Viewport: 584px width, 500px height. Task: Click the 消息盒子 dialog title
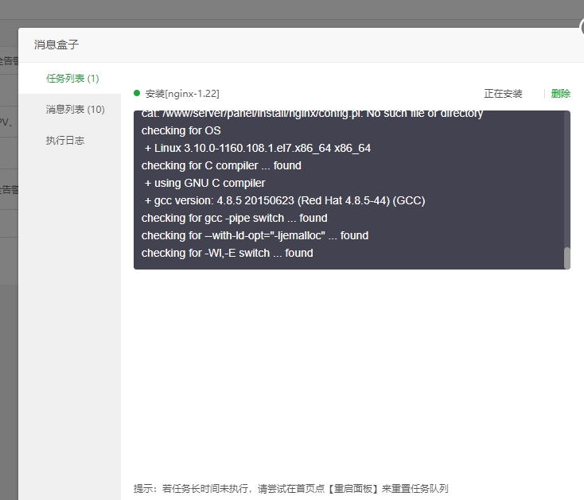point(56,45)
